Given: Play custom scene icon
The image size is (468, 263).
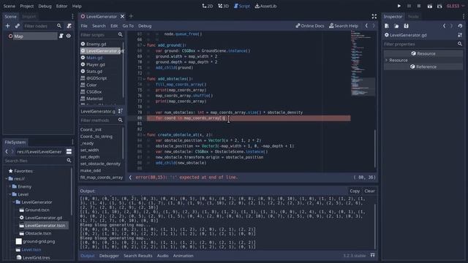Looking at the screenshot, I should [x=439, y=6].
